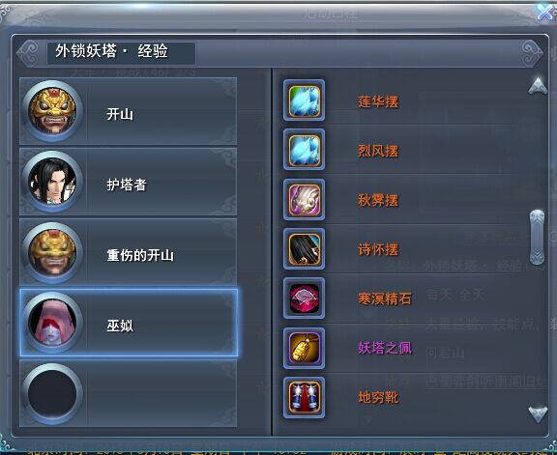Click the 外锁妖塔·经验 title label
The image size is (557, 455).
111,51
